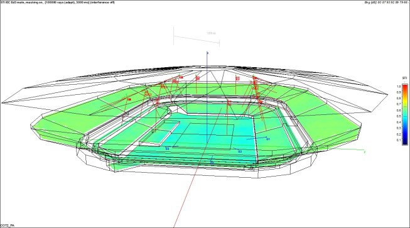
Task: Click the z label atop the blue vertical axis
Action: [208, 53]
